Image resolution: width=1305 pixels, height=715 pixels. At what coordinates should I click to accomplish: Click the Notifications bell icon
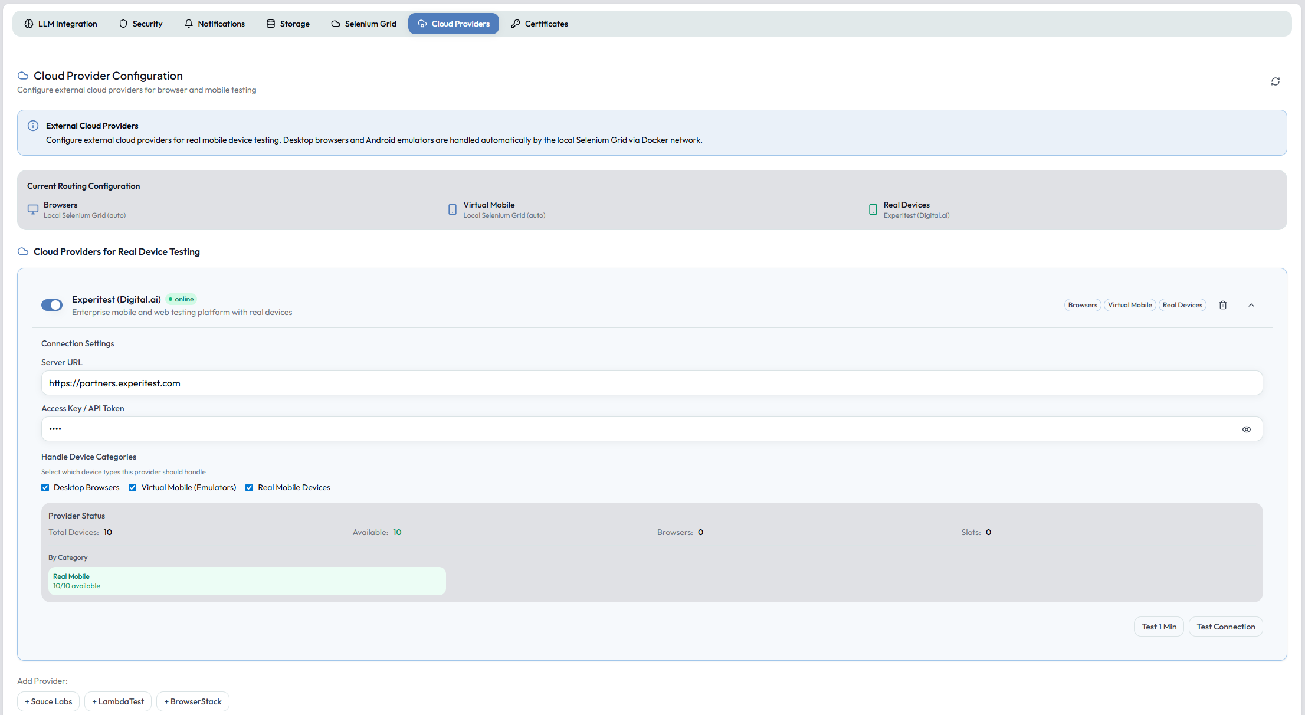189,24
